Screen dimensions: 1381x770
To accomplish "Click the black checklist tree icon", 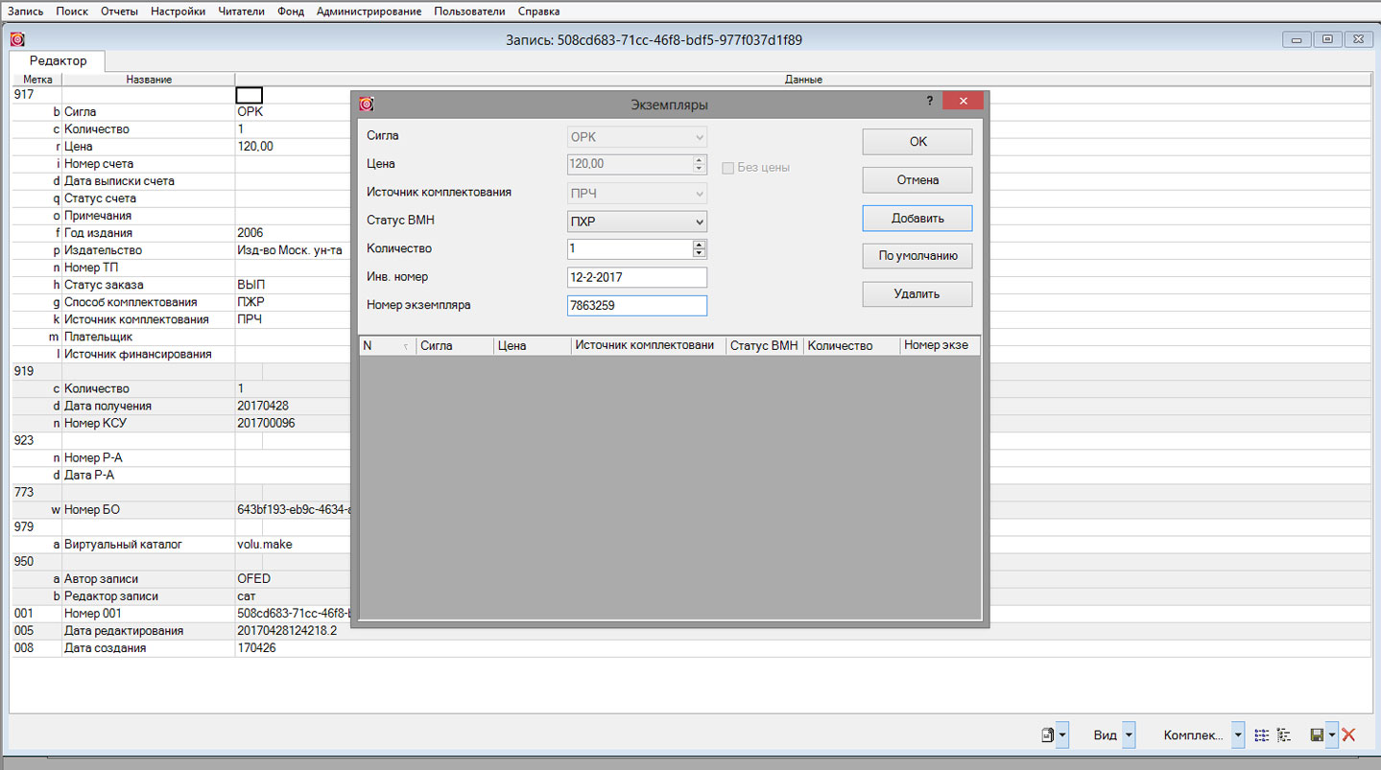I will coord(1283,735).
